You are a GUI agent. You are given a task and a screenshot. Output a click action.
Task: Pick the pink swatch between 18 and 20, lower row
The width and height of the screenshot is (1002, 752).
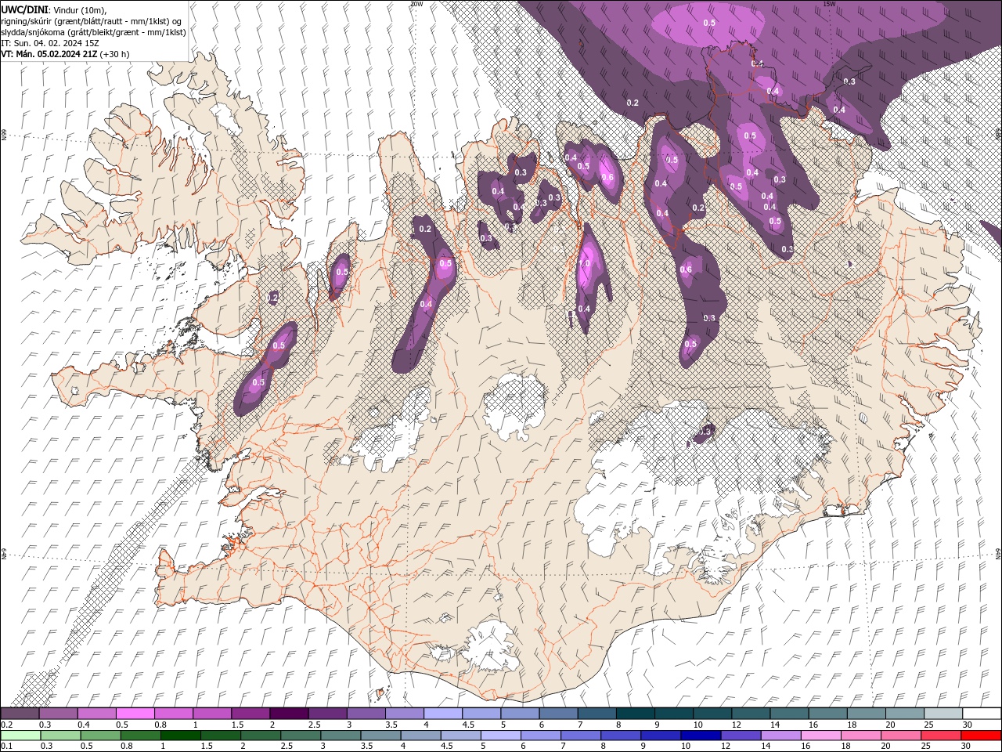[860, 736]
